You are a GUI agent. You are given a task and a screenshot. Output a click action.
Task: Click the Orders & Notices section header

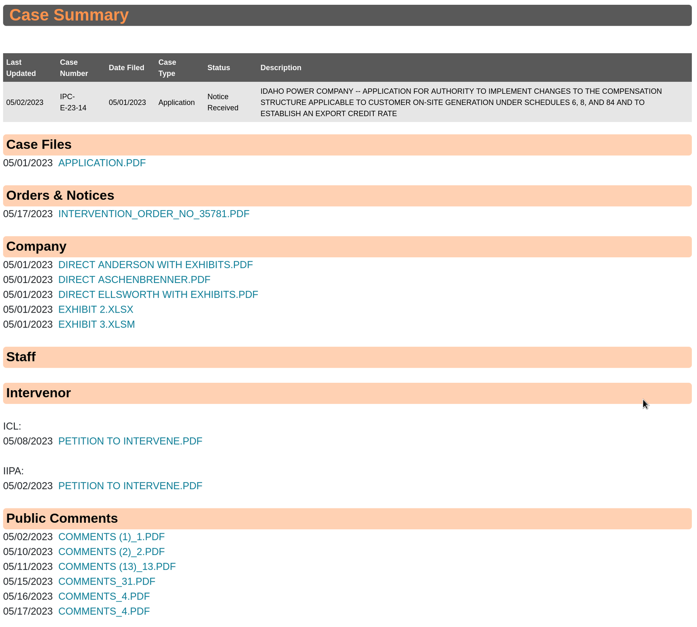(x=60, y=196)
